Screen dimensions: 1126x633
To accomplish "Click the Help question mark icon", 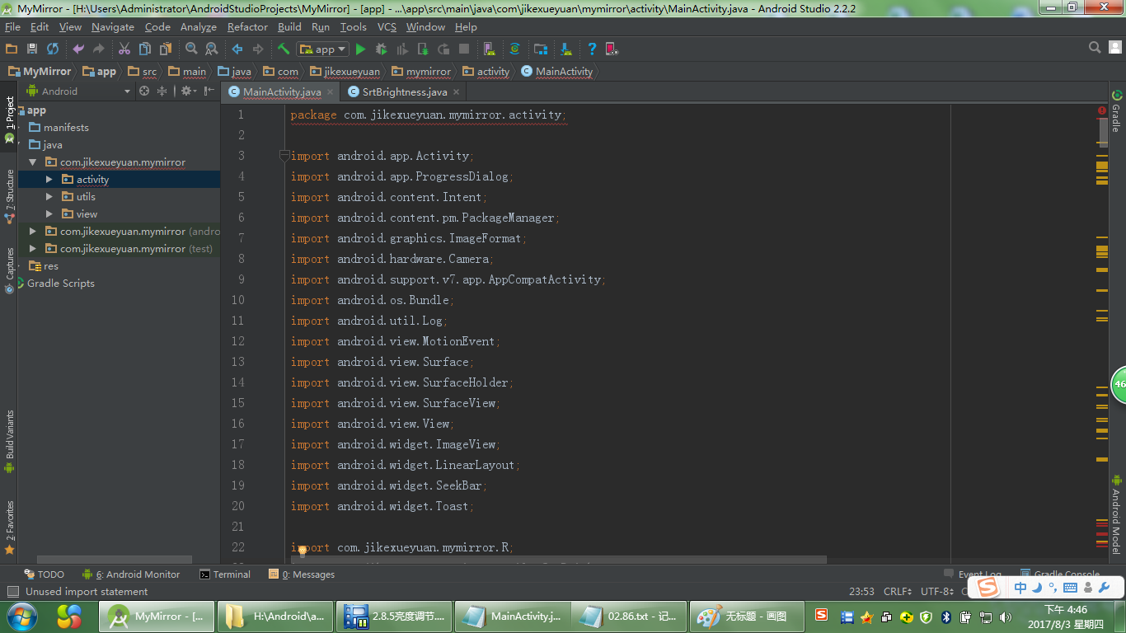I will tap(592, 49).
